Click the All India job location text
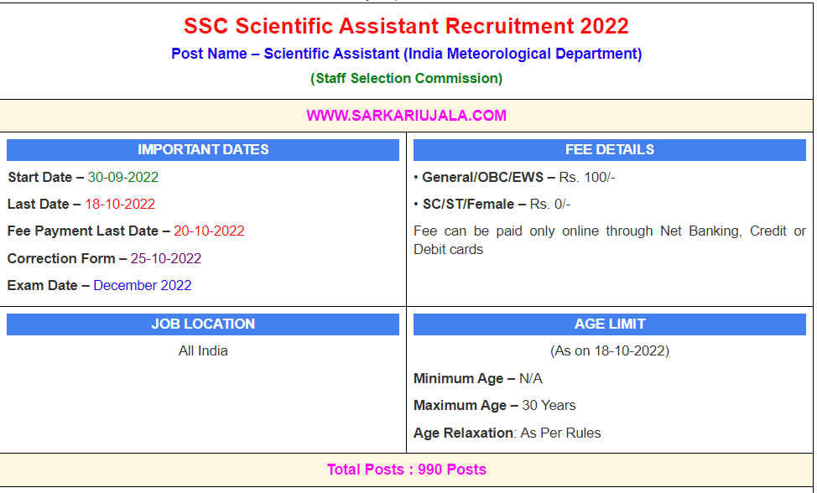The image size is (817, 493). pyautogui.click(x=203, y=350)
